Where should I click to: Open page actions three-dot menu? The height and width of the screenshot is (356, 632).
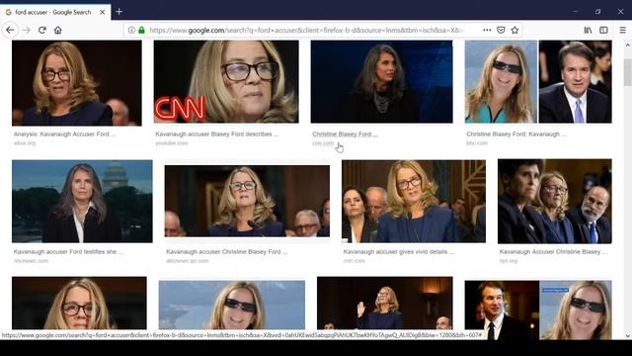point(487,30)
